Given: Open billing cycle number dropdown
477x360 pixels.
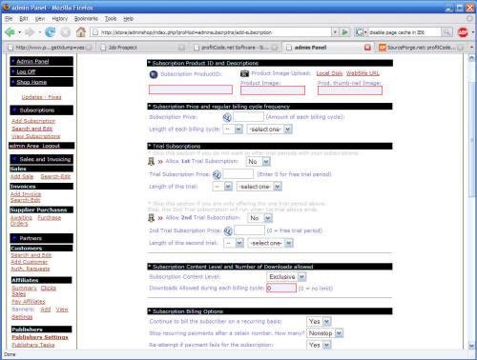Looking at the screenshot, I should pos(233,130).
